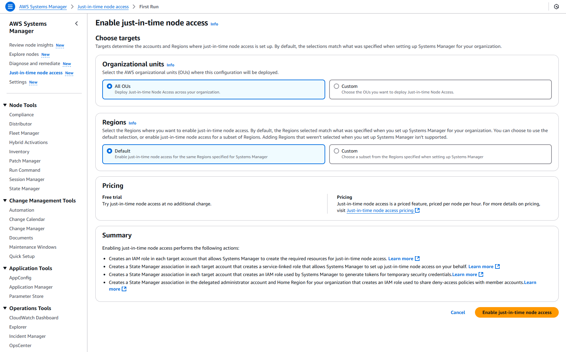This screenshot has width=566, height=352.
Task: Collapse the Node Tools section
Action: pyautogui.click(x=5, y=105)
